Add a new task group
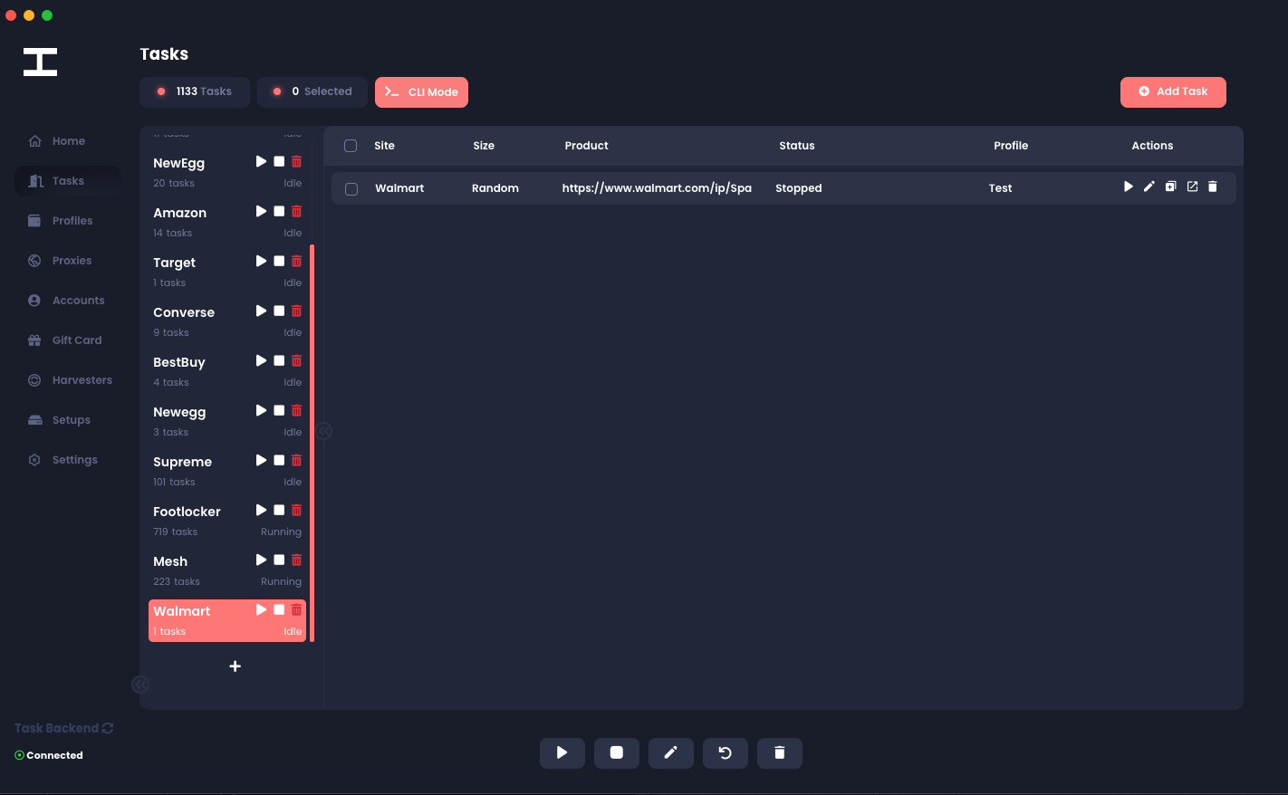1288x795 pixels. coord(235,666)
